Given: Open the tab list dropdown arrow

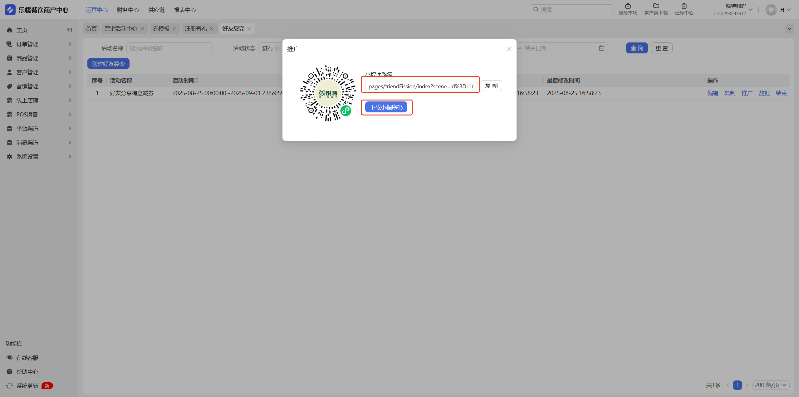Looking at the screenshot, I should (x=789, y=29).
